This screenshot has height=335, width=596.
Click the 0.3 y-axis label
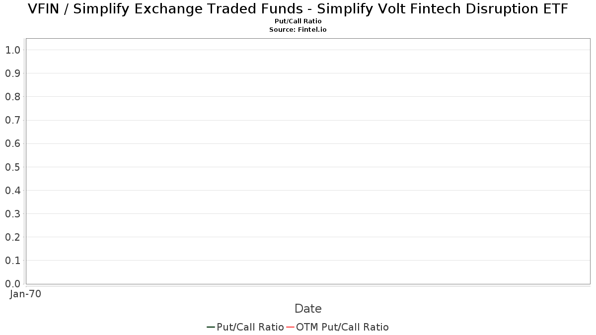[12, 214]
